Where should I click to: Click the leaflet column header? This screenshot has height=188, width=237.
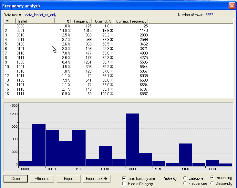[35, 21]
